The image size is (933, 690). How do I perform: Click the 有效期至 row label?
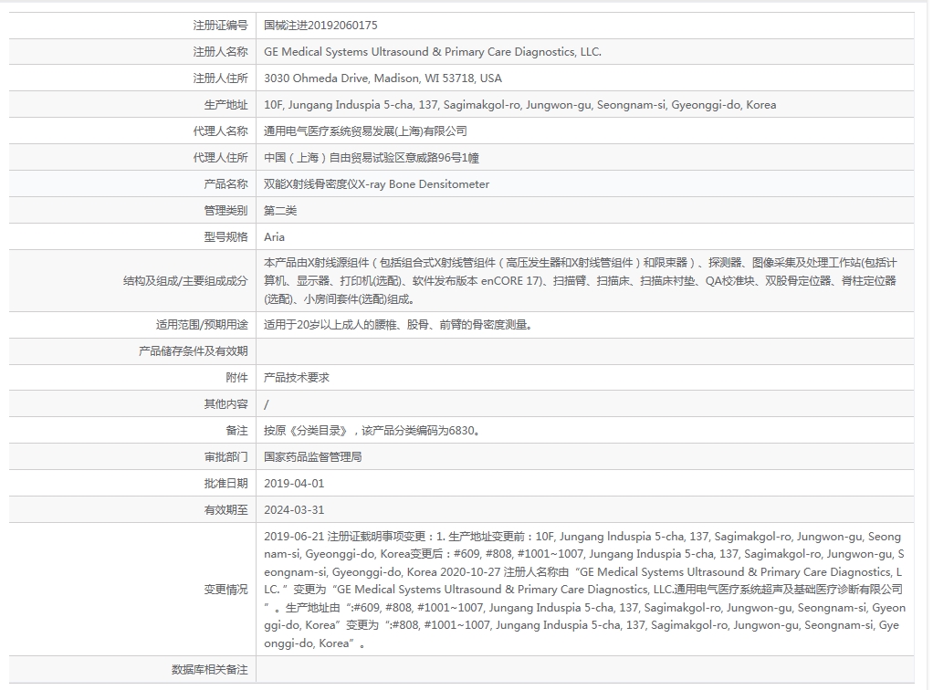tap(225, 510)
